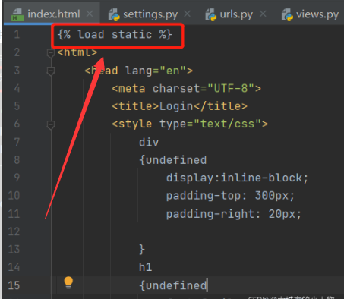Click the '<title>Login</title>' line
Viewport: 344px width, 299px height.
tap(179, 106)
